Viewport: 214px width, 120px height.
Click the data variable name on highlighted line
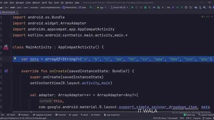tap(34, 59)
